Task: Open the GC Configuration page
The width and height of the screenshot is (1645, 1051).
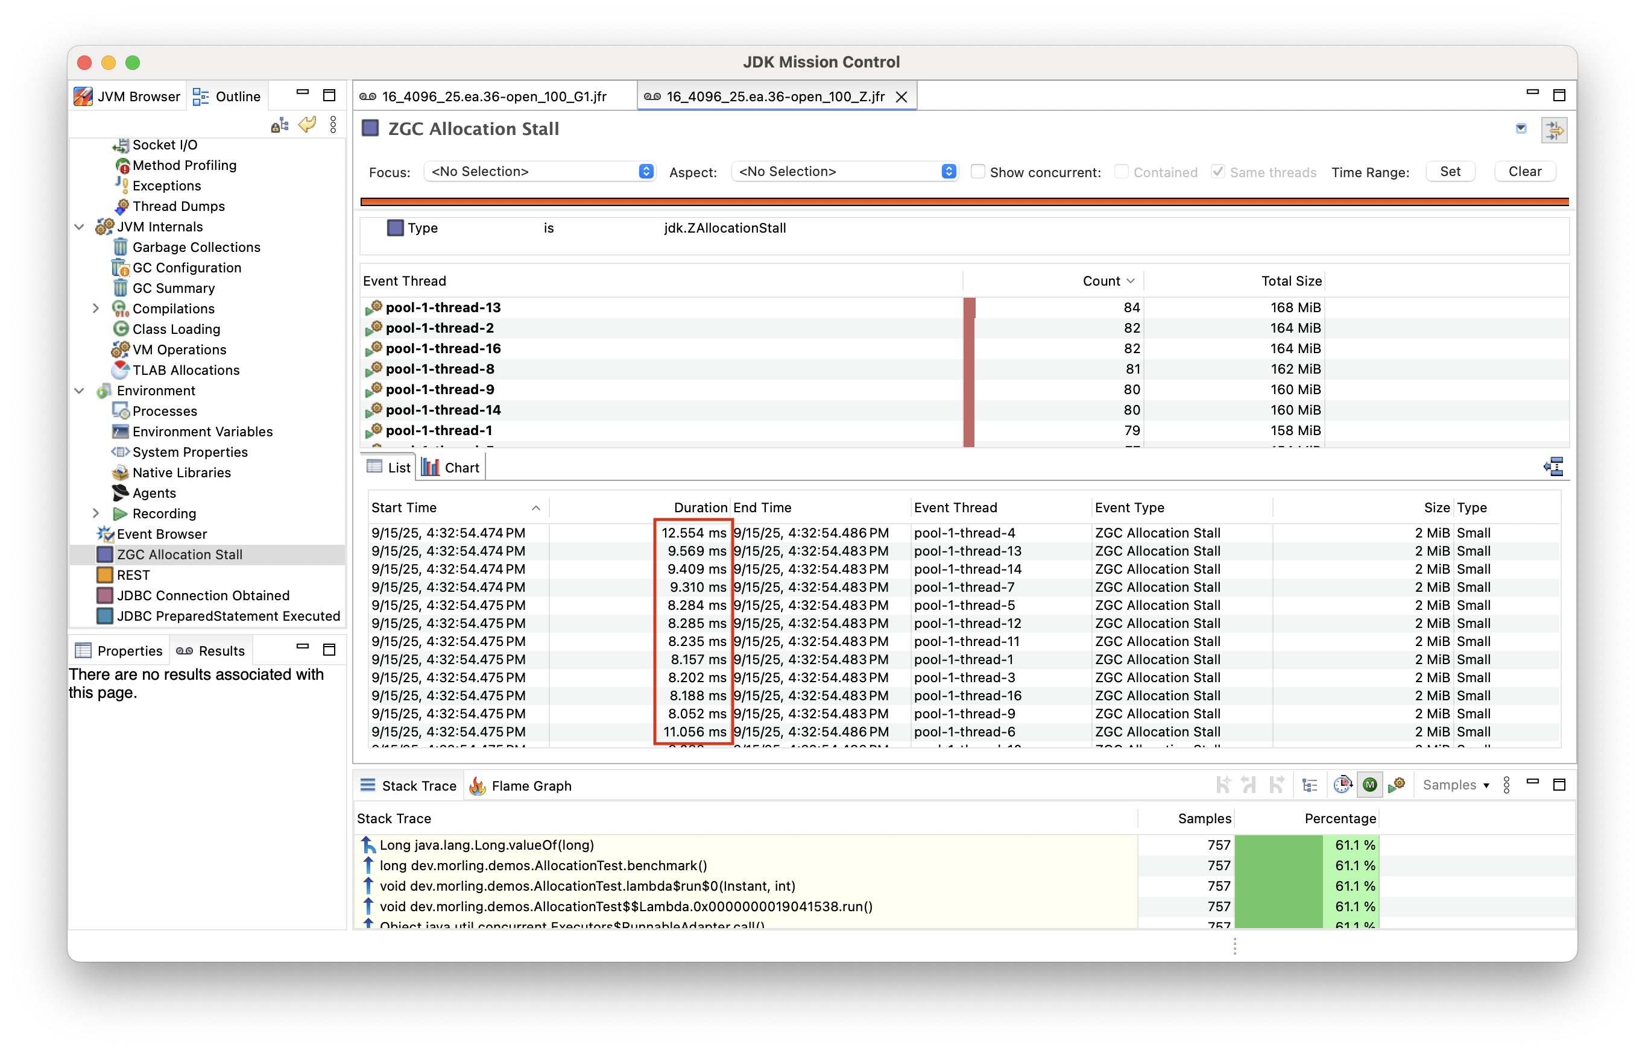Action: (x=186, y=268)
